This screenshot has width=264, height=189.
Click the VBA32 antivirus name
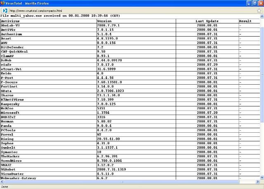click(x=6, y=165)
